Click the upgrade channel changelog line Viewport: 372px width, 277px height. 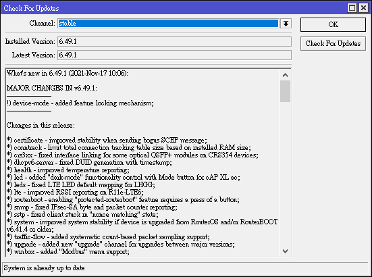coord(121,244)
